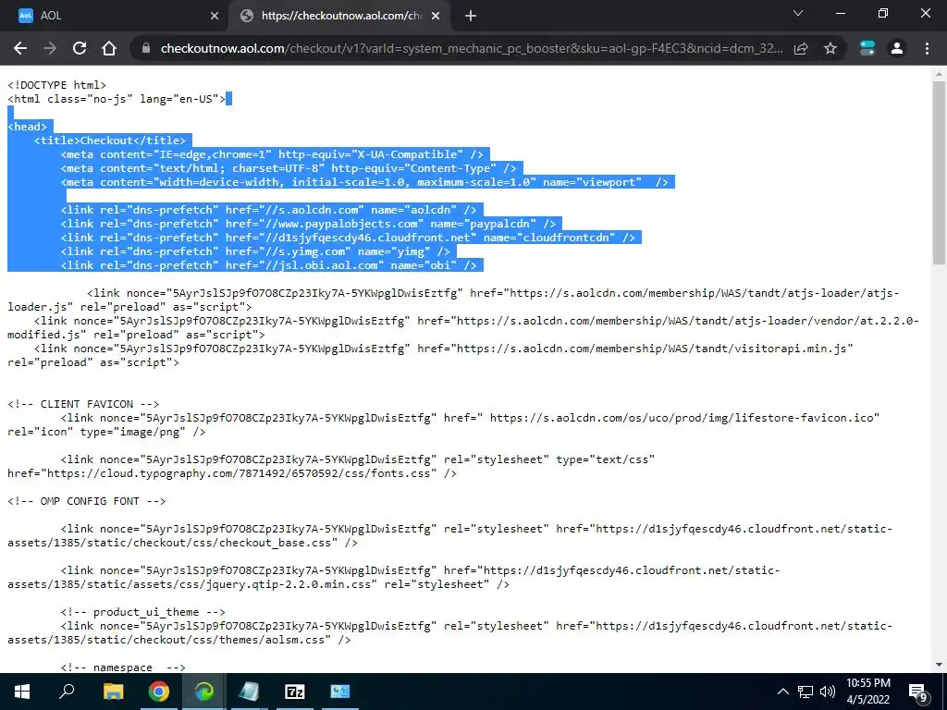Click the browser forward arrow
Viewport: 947px width, 710px height.
pyautogui.click(x=50, y=48)
